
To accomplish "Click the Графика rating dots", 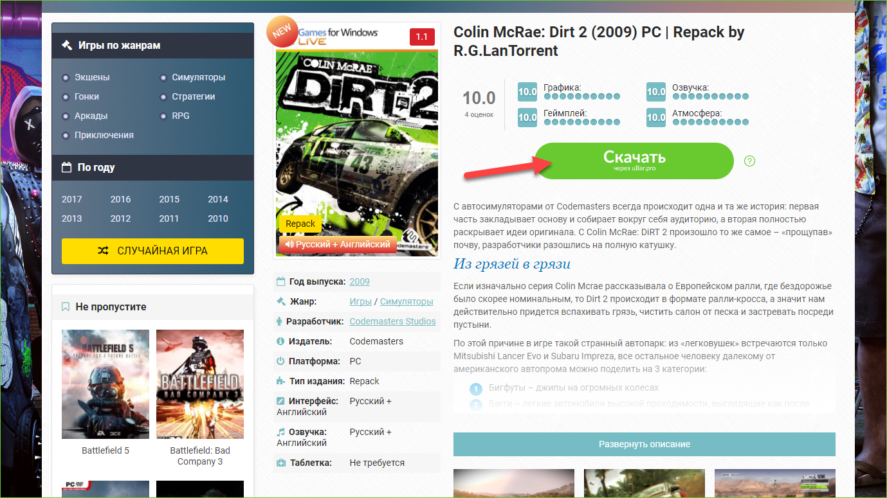I will tap(582, 96).
